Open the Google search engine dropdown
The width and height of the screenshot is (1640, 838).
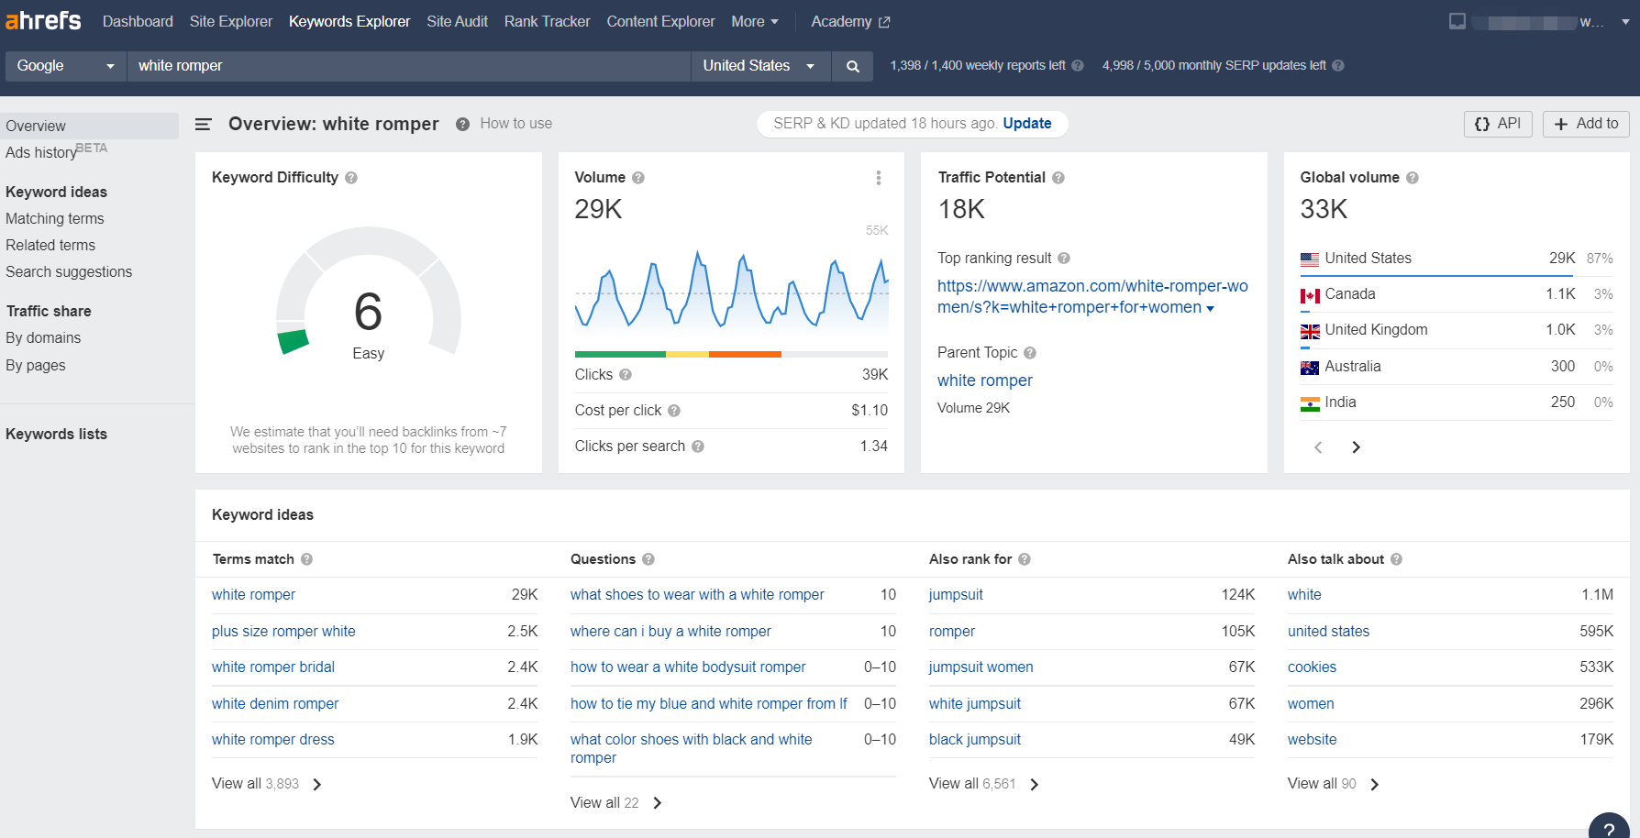65,66
